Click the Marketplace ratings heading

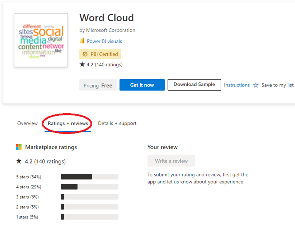(51, 147)
